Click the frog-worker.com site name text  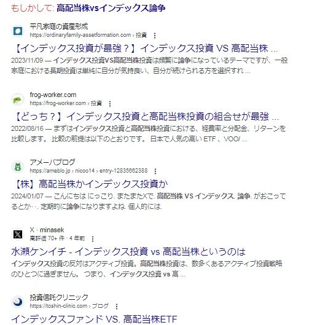pos(53,95)
